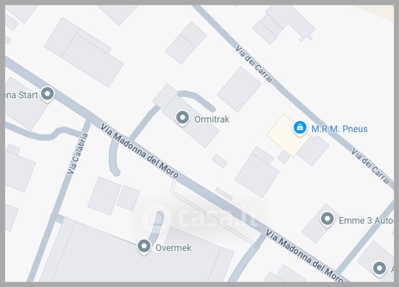Click the upper Via dei Carrai label
This screenshot has height=287, width=399.
254,64
